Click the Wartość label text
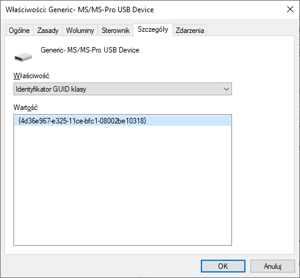This screenshot has height=278, width=300. (26, 108)
